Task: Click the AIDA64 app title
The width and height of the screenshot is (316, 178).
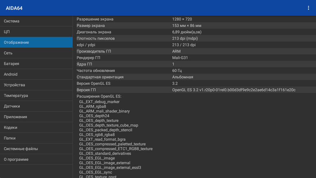Action: [x=14, y=8]
